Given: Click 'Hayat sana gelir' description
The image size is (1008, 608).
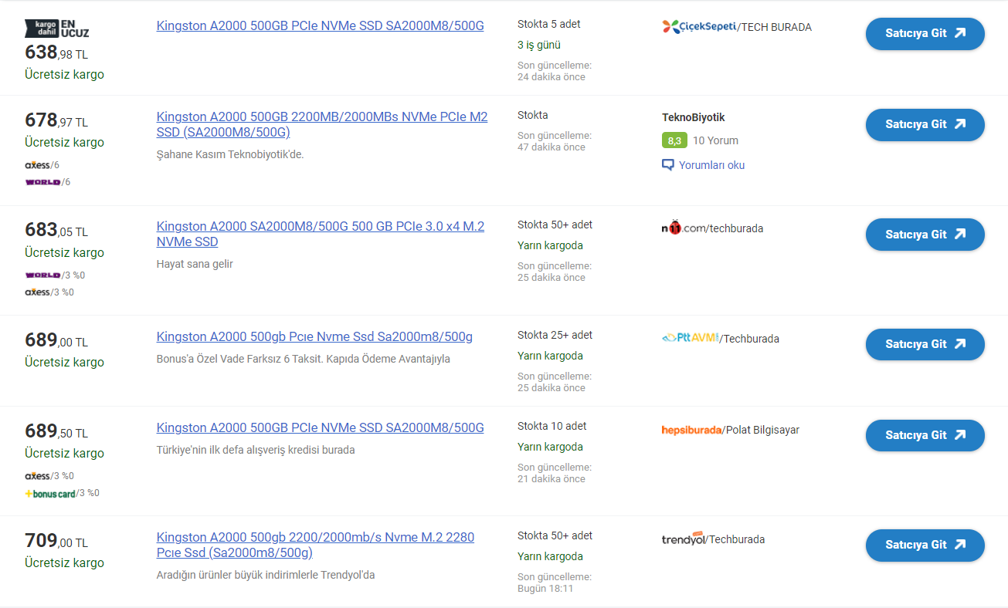Looking at the screenshot, I should pos(195,264).
